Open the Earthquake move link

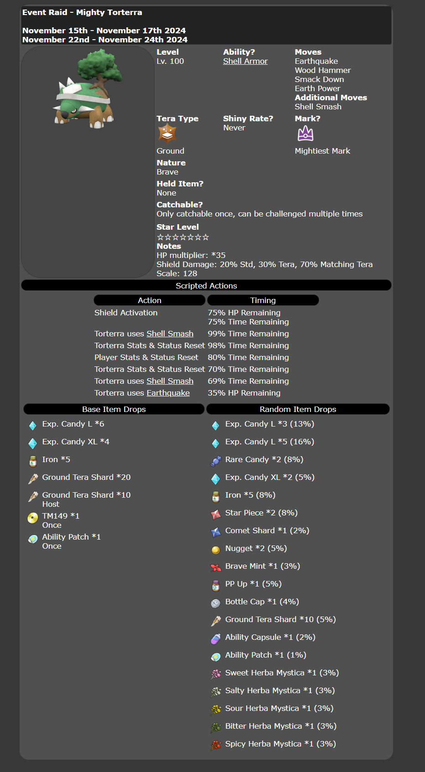168,393
